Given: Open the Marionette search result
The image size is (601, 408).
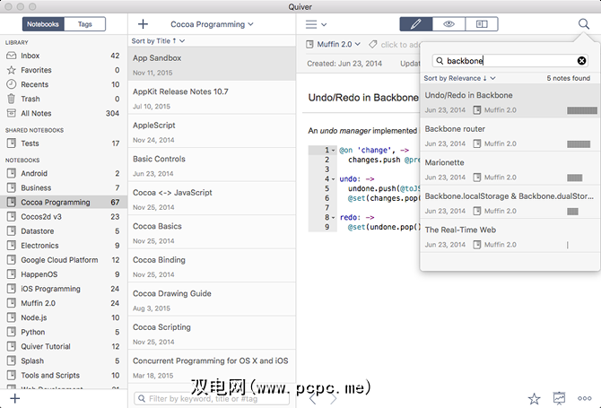Looking at the screenshot, I should (510, 169).
